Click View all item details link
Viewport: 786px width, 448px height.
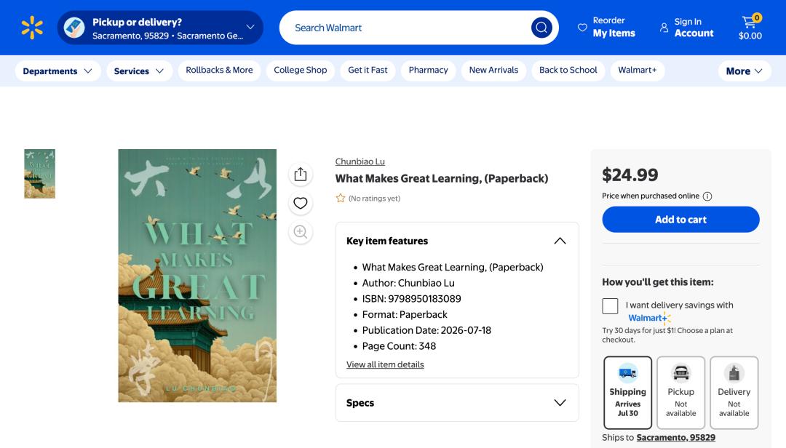click(385, 364)
